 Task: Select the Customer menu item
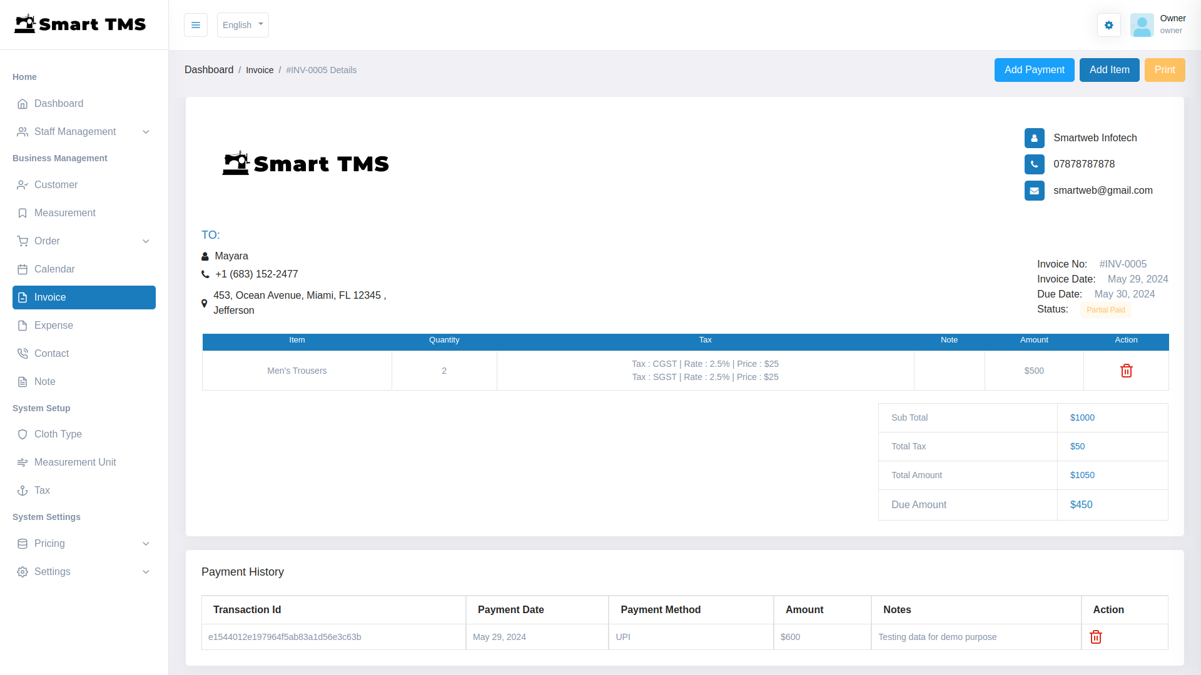coord(56,184)
